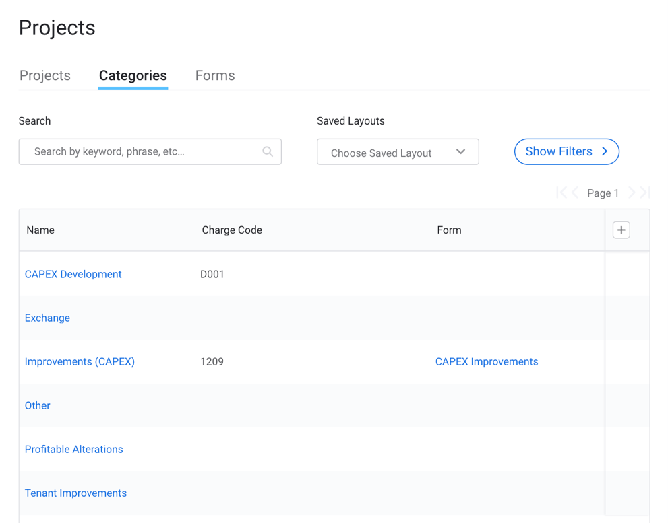Open the Improvements (CAPEX) category
Image resolution: width=668 pixels, height=523 pixels.
[80, 361]
